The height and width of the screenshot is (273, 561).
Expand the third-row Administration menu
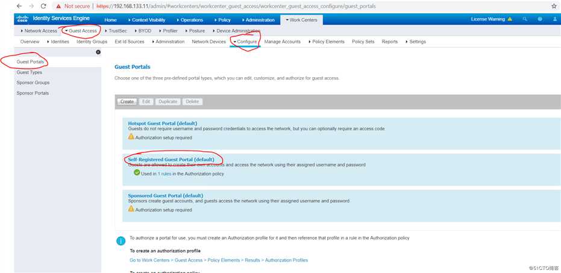tap(168, 42)
